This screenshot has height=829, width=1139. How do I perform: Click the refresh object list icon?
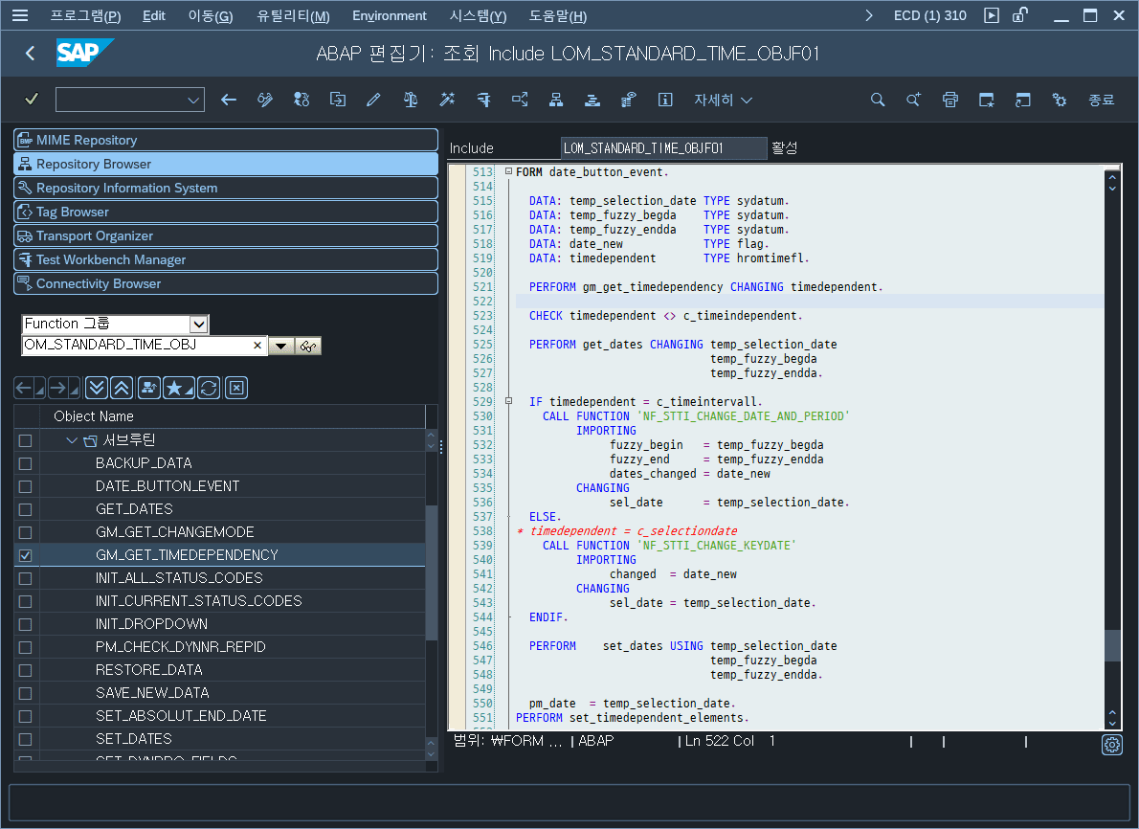(209, 388)
